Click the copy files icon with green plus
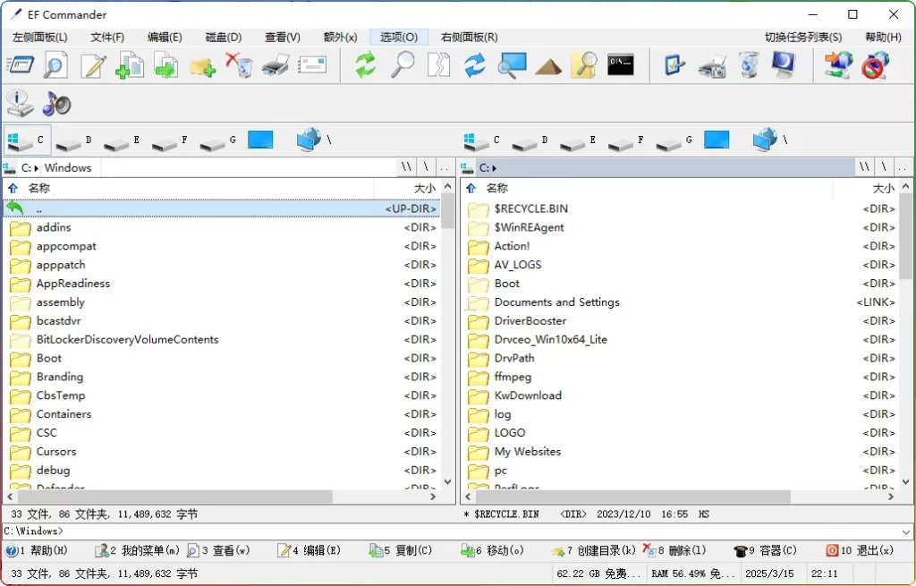 [x=130, y=64]
